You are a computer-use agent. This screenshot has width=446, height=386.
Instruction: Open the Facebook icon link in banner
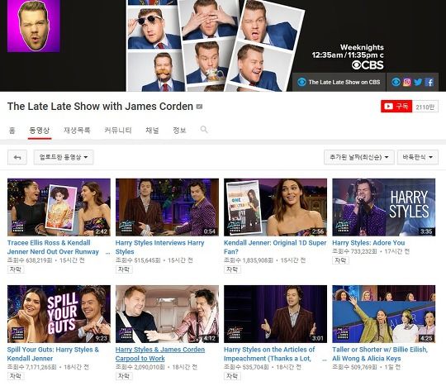click(x=429, y=83)
